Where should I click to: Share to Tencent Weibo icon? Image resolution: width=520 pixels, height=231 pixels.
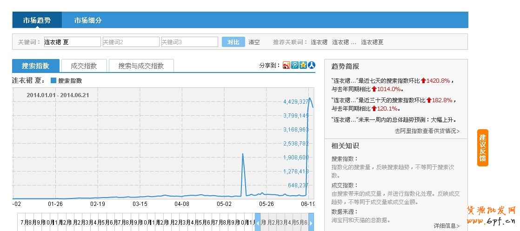click(295, 66)
